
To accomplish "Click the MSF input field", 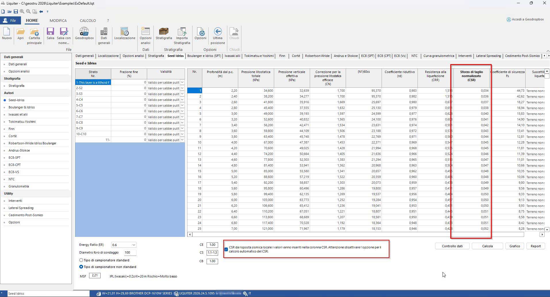I will pos(95,275).
